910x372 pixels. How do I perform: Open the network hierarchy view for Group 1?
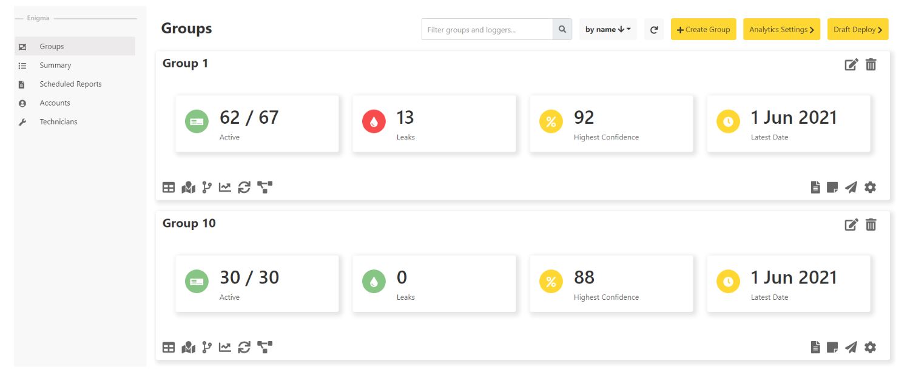(265, 188)
